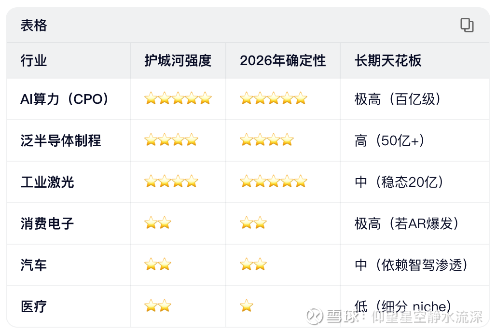
Task: Click the AI算力（CPO）row label
Action: 65,99
